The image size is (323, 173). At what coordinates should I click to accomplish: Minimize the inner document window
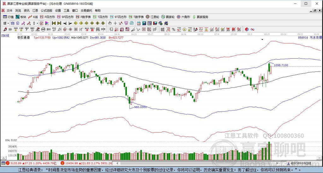[x=311, y=10]
